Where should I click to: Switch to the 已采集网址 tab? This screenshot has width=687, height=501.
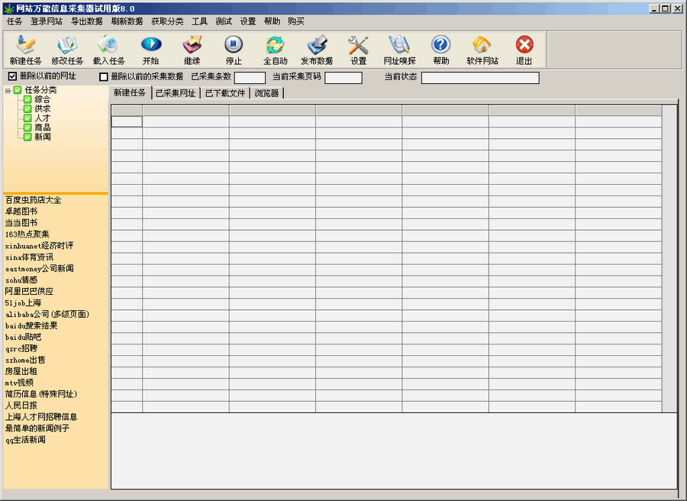[175, 93]
